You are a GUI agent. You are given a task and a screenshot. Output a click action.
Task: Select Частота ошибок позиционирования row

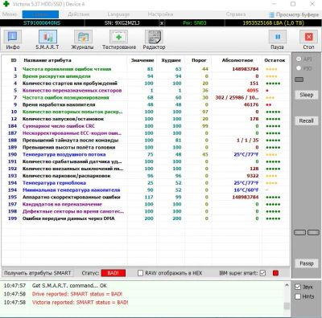coord(146,98)
